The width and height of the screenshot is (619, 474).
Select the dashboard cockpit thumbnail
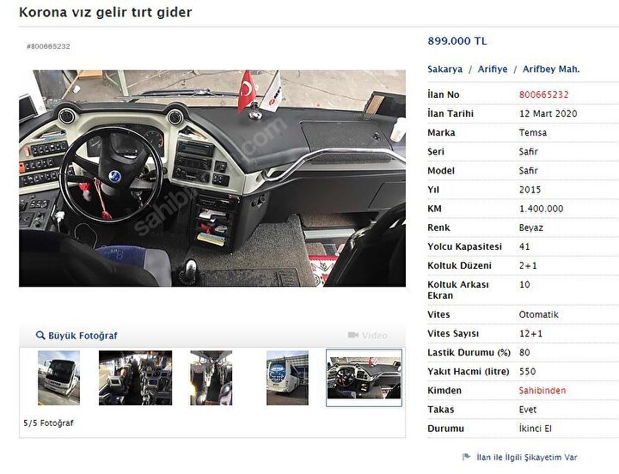pos(364,378)
